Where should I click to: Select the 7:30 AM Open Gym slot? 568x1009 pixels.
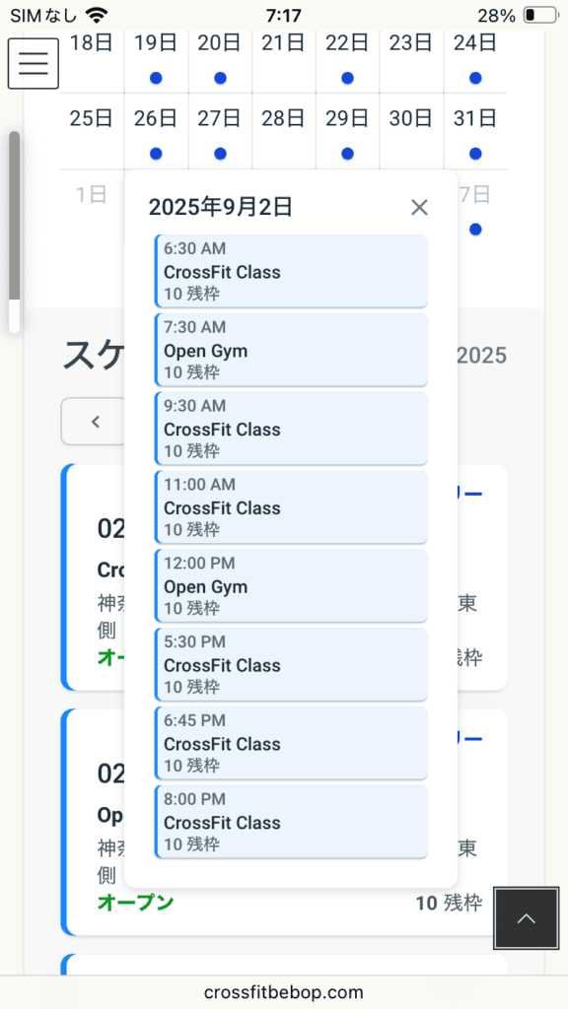pos(291,350)
